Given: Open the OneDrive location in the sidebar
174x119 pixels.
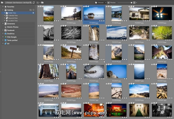Looking at the screenshot, I should 10,34.
